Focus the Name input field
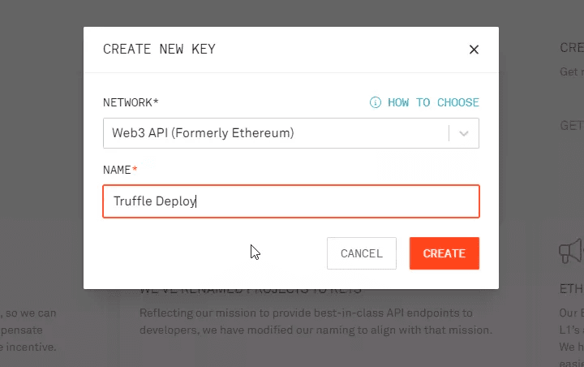Screen dimensions: 584x367 point(291,201)
